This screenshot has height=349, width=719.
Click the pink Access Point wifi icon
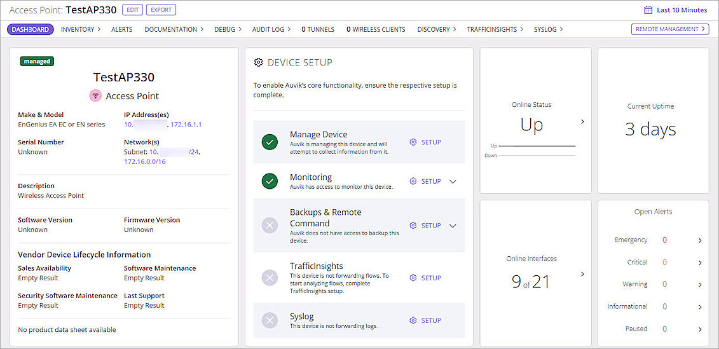(x=95, y=96)
